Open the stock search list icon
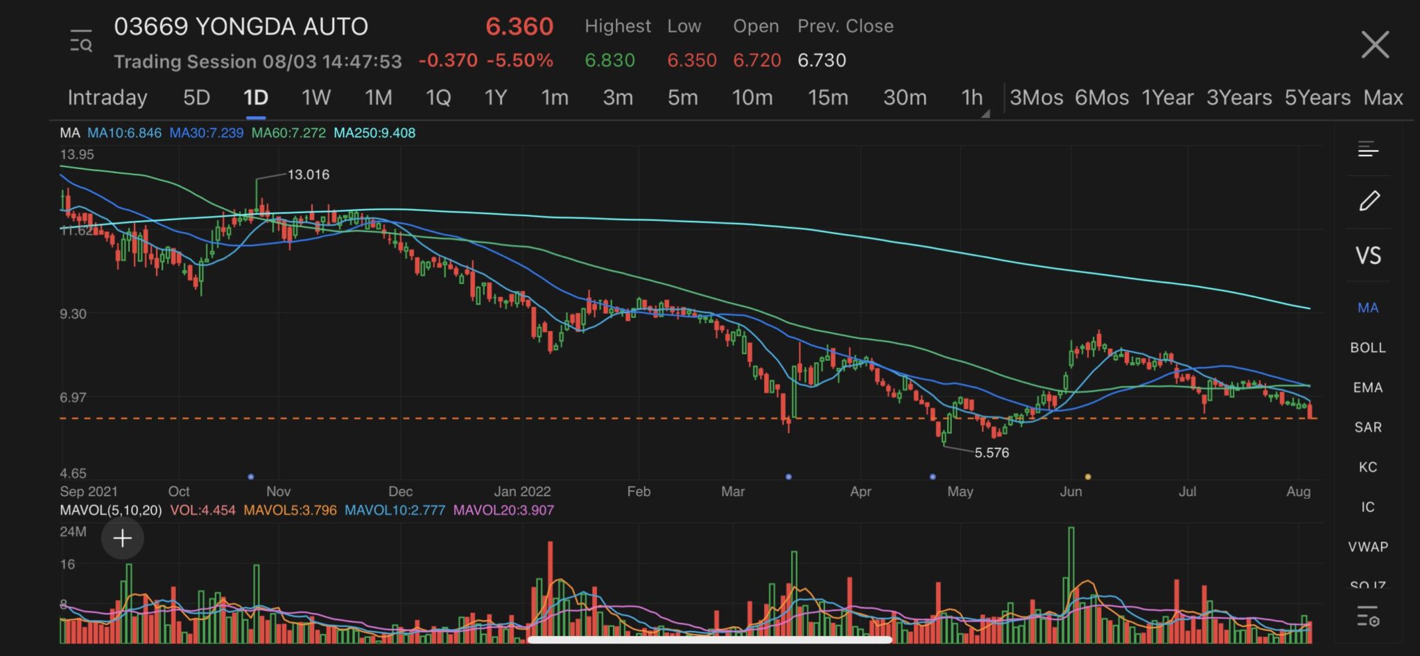The height and width of the screenshot is (656, 1420). 80,42
